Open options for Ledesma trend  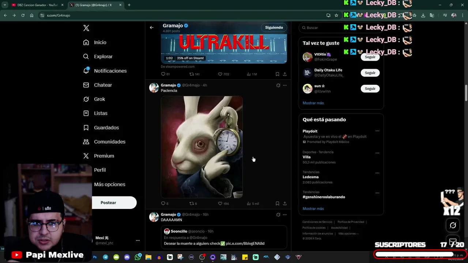click(377, 173)
